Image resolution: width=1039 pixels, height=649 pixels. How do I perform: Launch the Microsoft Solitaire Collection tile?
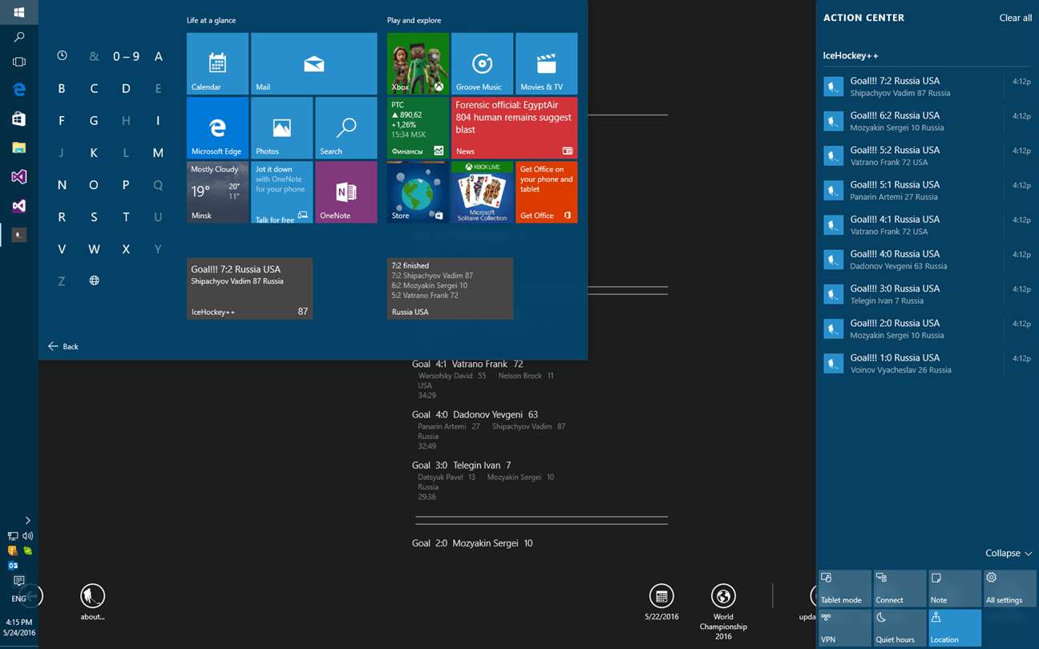tap(482, 192)
